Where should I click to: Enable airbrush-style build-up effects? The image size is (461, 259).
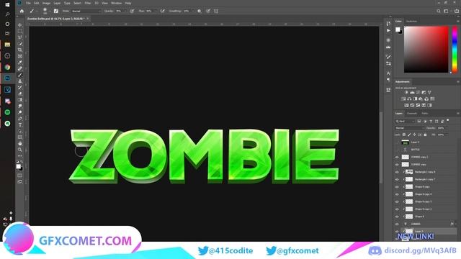tap(162, 12)
